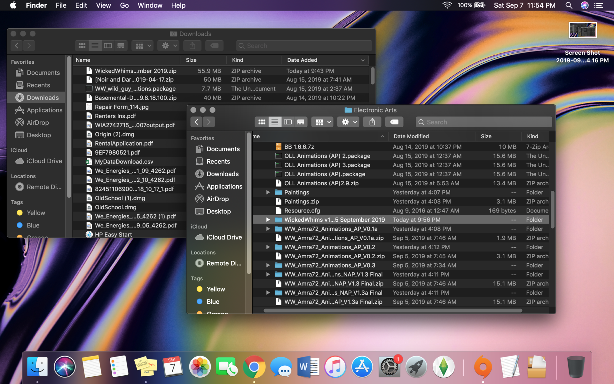The height and width of the screenshot is (384, 614).
Task: Open iCloud Drive in Electronic Arts sidebar
Action: [x=219, y=237]
